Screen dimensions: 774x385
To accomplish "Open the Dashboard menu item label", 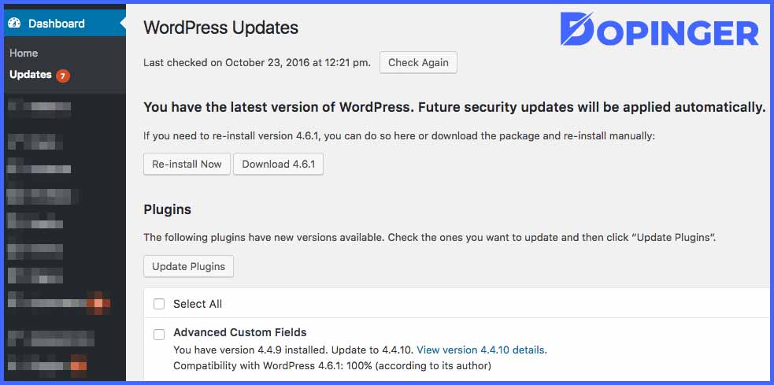I will [56, 23].
